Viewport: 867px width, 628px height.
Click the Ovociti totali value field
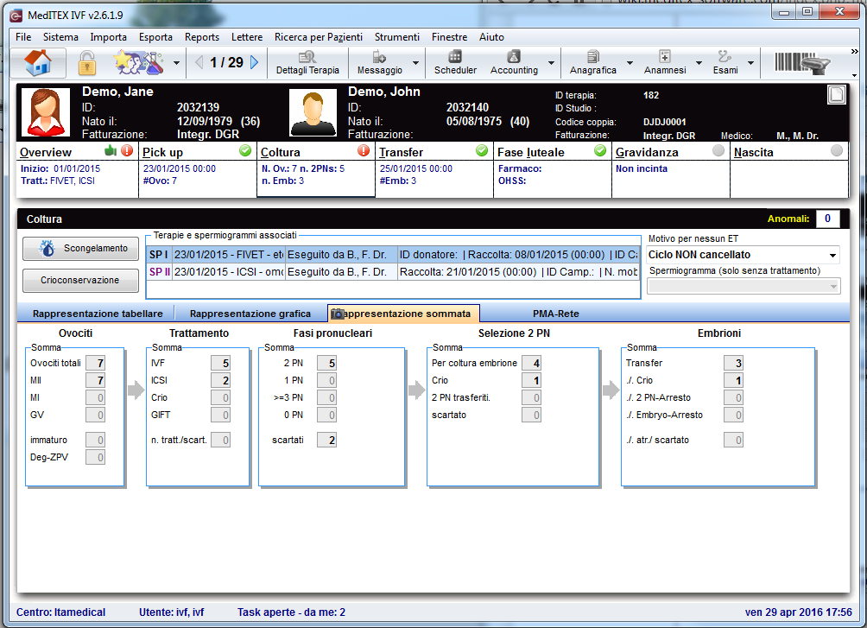[x=95, y=363]
